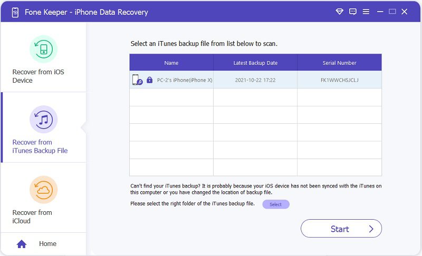Click the lock icon on encrypted backup
The image size is (422, 256).
click(x=150, y=80)
